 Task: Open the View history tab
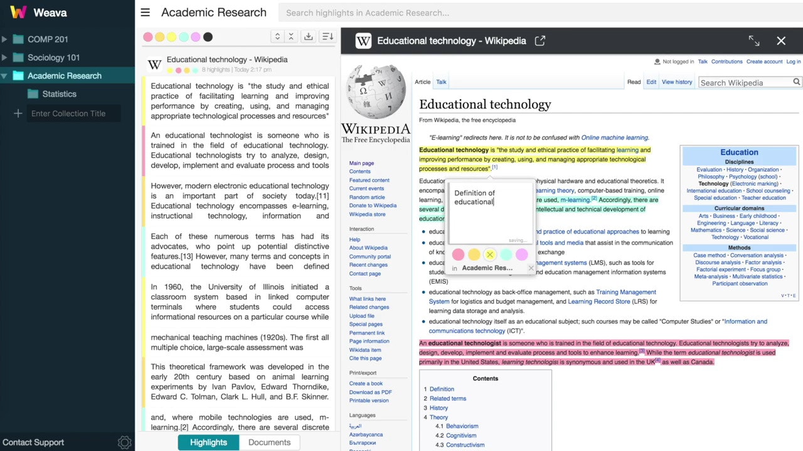coord(677,82)
